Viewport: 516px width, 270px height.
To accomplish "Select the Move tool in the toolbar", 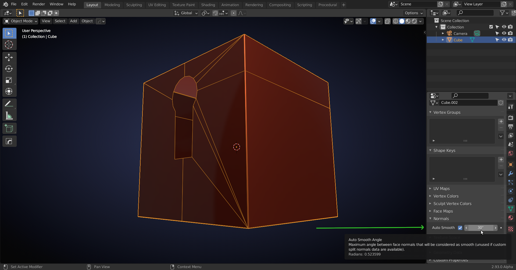I will click(x=9, y=57).
